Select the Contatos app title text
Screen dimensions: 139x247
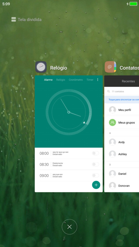[x=129, y=68]
